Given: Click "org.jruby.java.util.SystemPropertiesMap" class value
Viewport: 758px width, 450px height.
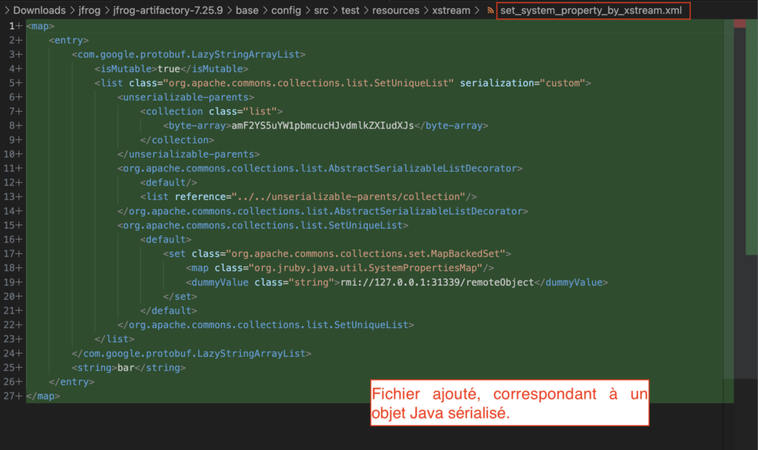Looking at the screenshot, I should [x=366, y=268].
